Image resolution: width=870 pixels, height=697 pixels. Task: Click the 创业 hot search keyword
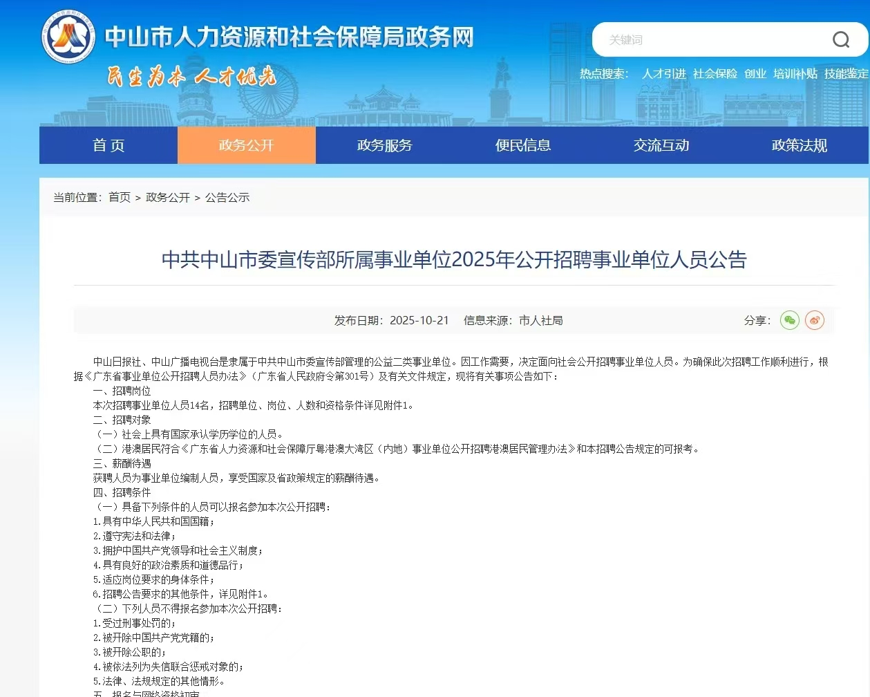point(755,74)
